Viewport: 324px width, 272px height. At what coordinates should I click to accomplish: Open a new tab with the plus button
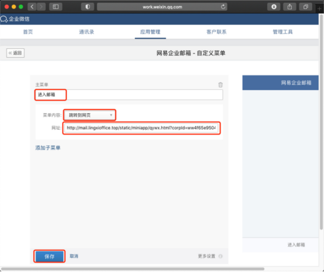point(319,9)
